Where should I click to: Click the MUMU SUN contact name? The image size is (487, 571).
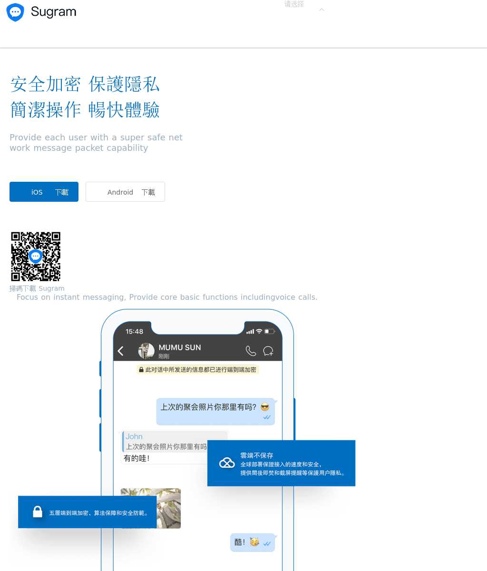pyautogui.click(x=180, y=347)
